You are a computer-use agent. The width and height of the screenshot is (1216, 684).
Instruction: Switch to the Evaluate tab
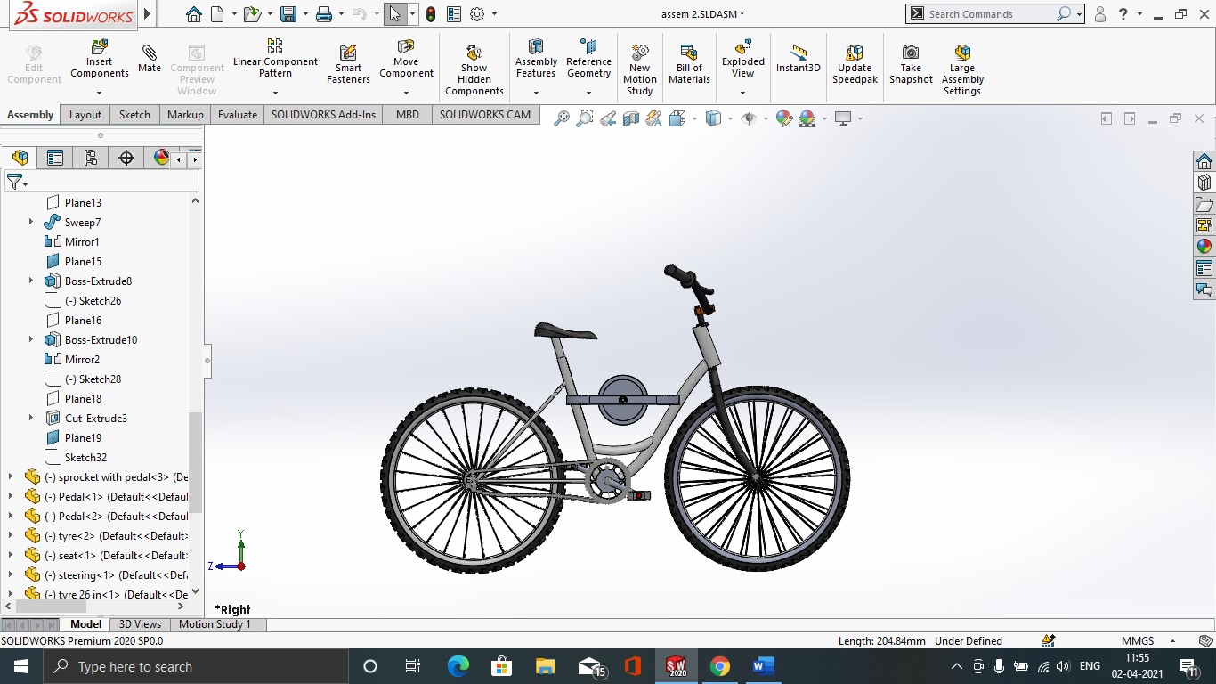pos(238,115)
